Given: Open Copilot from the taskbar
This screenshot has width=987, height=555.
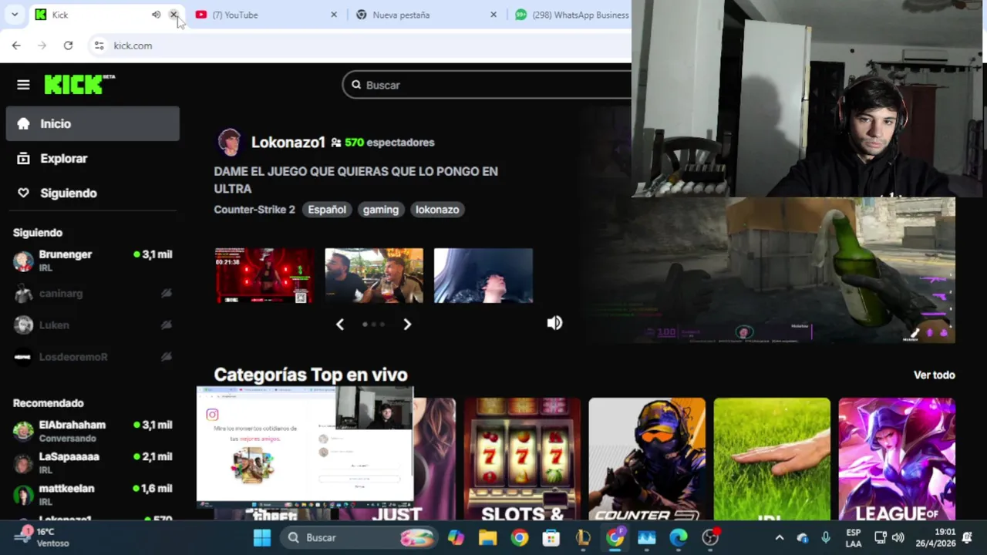Looking at the screenshot, I should tap(456, 537).
